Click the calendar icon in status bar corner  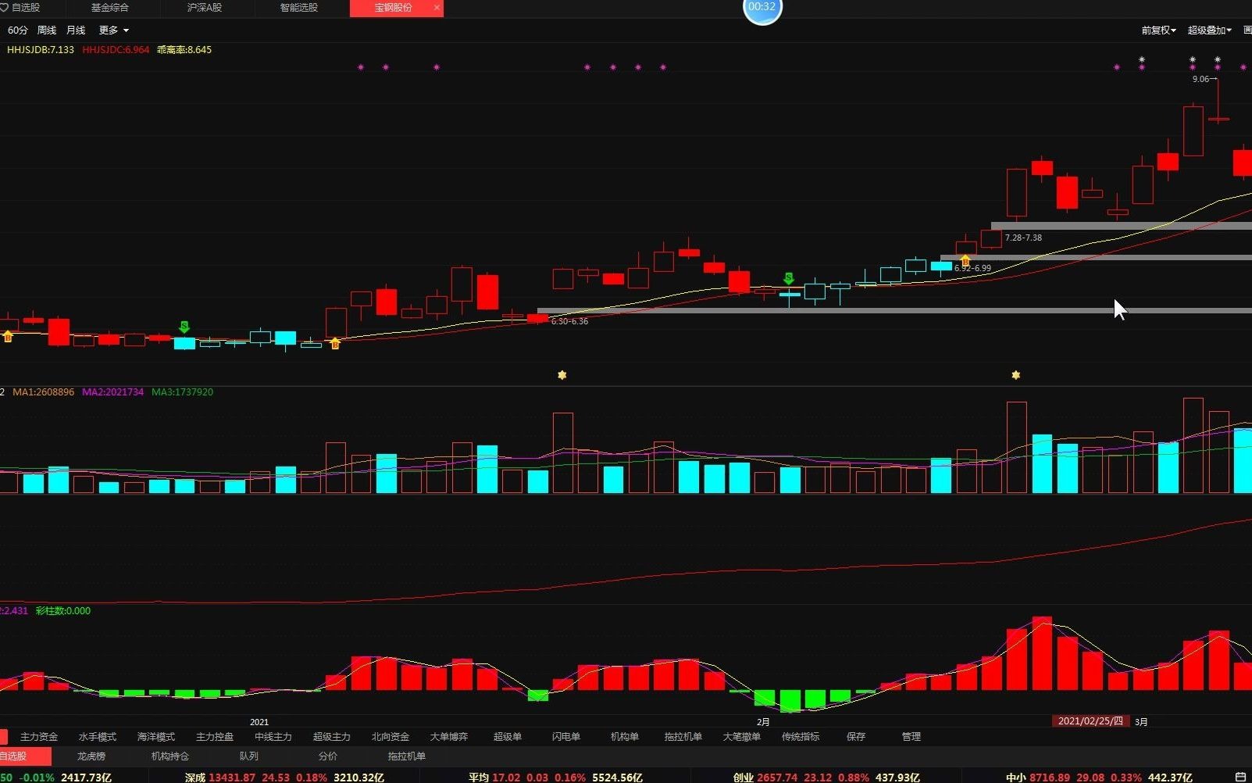tap(1241, 777)
